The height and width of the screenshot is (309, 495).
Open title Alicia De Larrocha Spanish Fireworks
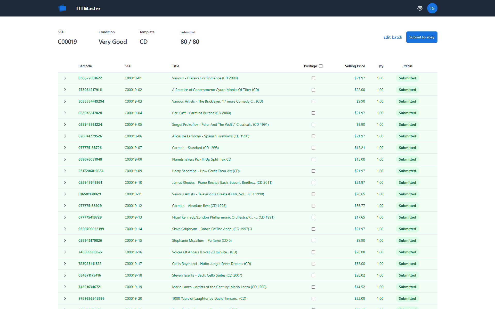pos(210,136)
